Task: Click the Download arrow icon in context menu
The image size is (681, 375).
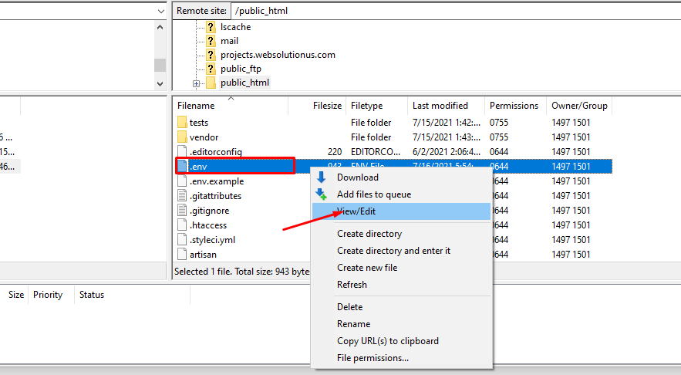Action: click(322, 177)
